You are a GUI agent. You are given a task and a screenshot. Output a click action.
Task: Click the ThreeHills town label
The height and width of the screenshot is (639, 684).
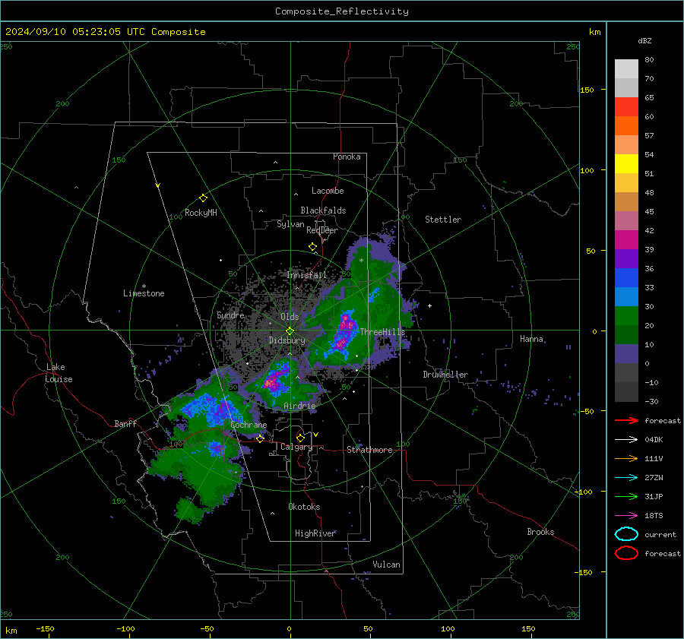382,332
